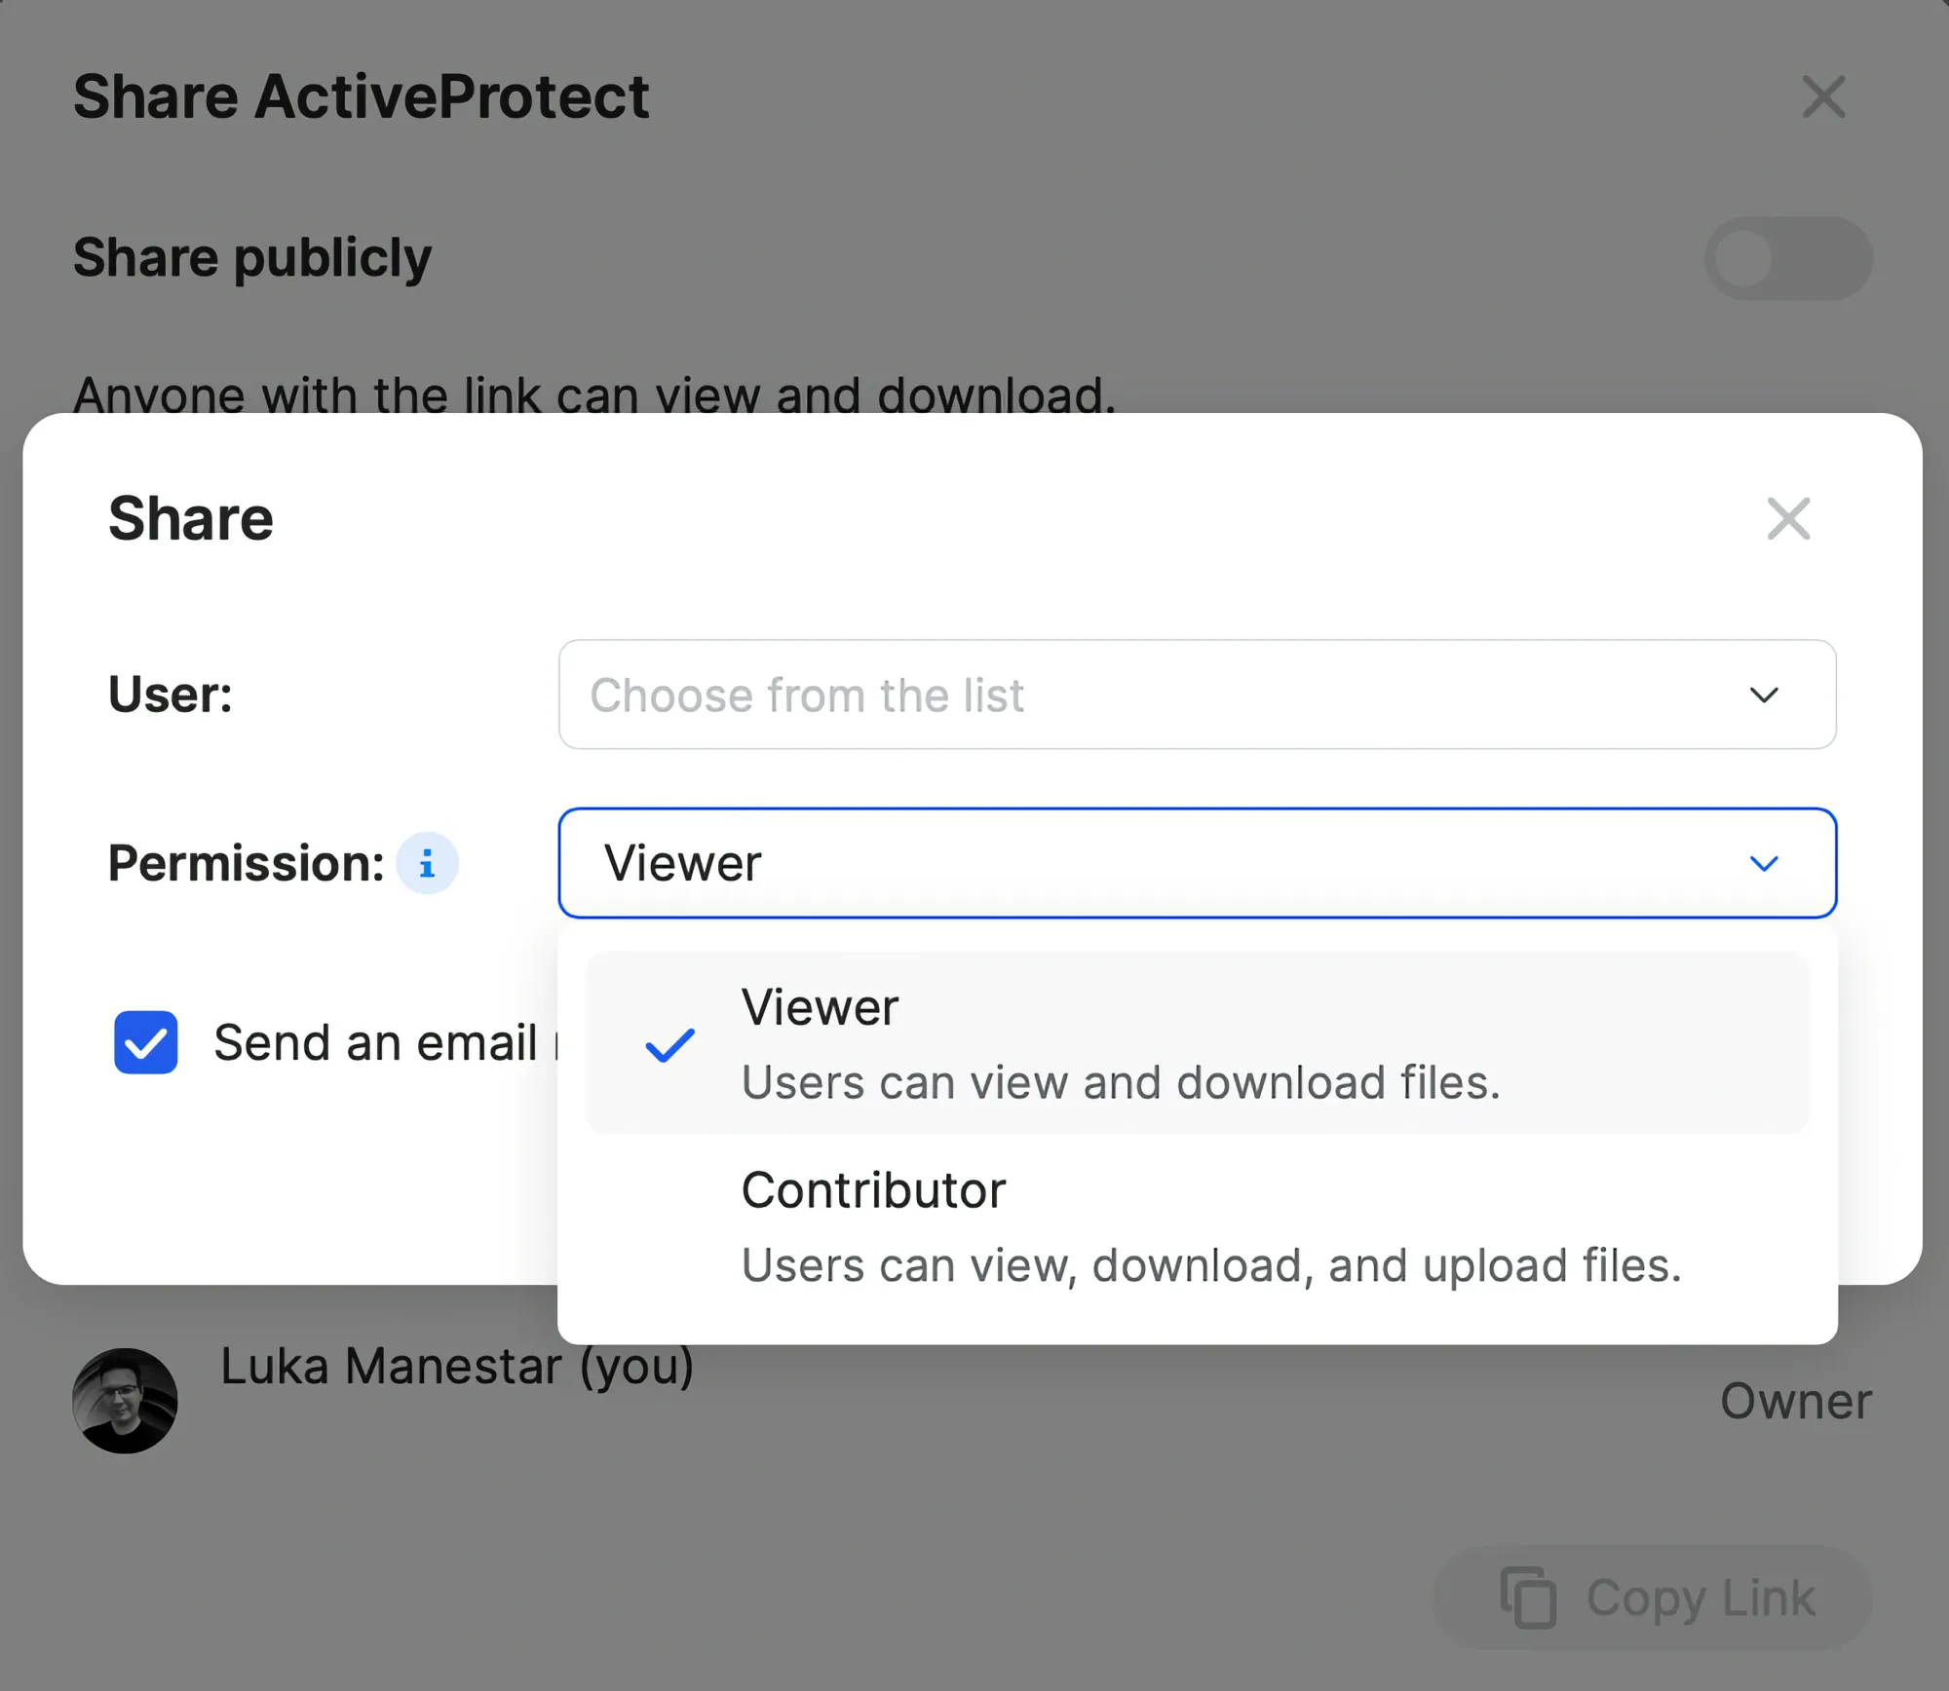Close the inner Share dialog
The height and width of the screenshot is (1691, 1949).
(1788, 518)
